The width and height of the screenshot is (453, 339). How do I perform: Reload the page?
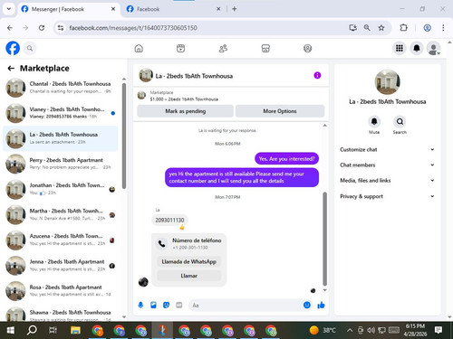click(x=42, y=28)
